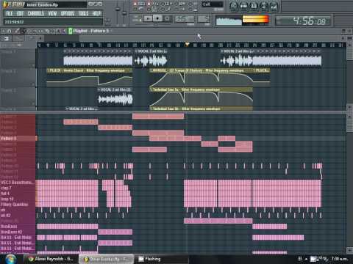Click the pause transport button
Image resolution: width=353 pixels, height=264 pixels.
pyautogui.click(x=148, y=18)
